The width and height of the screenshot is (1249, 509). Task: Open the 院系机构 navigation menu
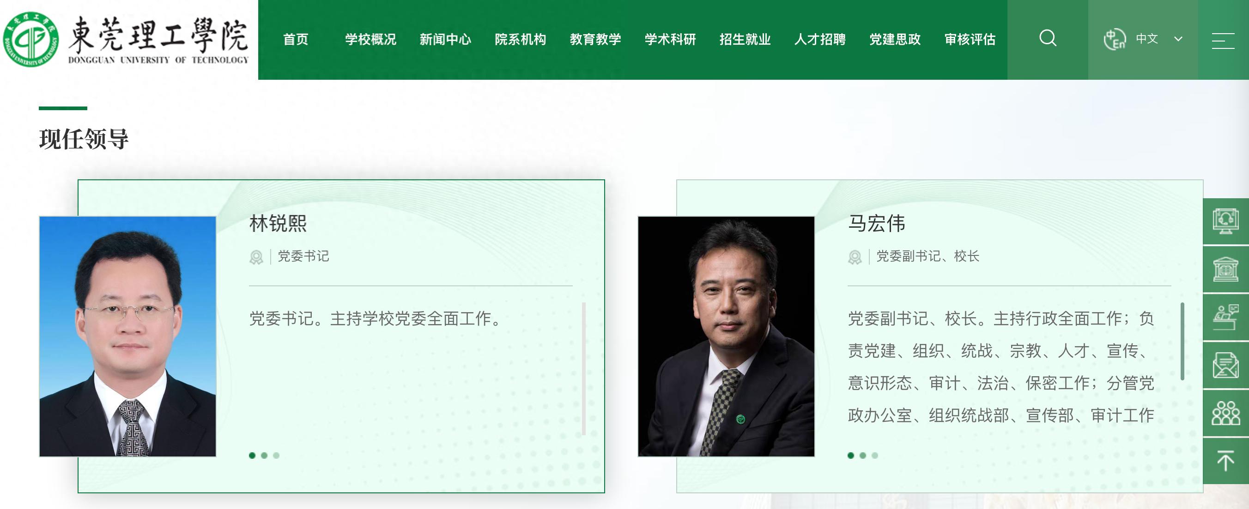click(x=520, y=39)
